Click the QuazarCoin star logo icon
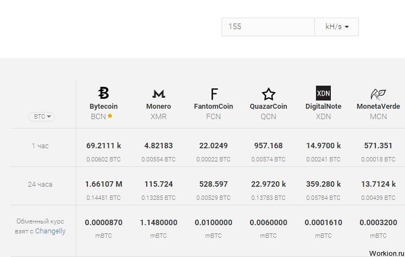The height and width of the screenshot is (257, 405). click(x=268, y=94)
